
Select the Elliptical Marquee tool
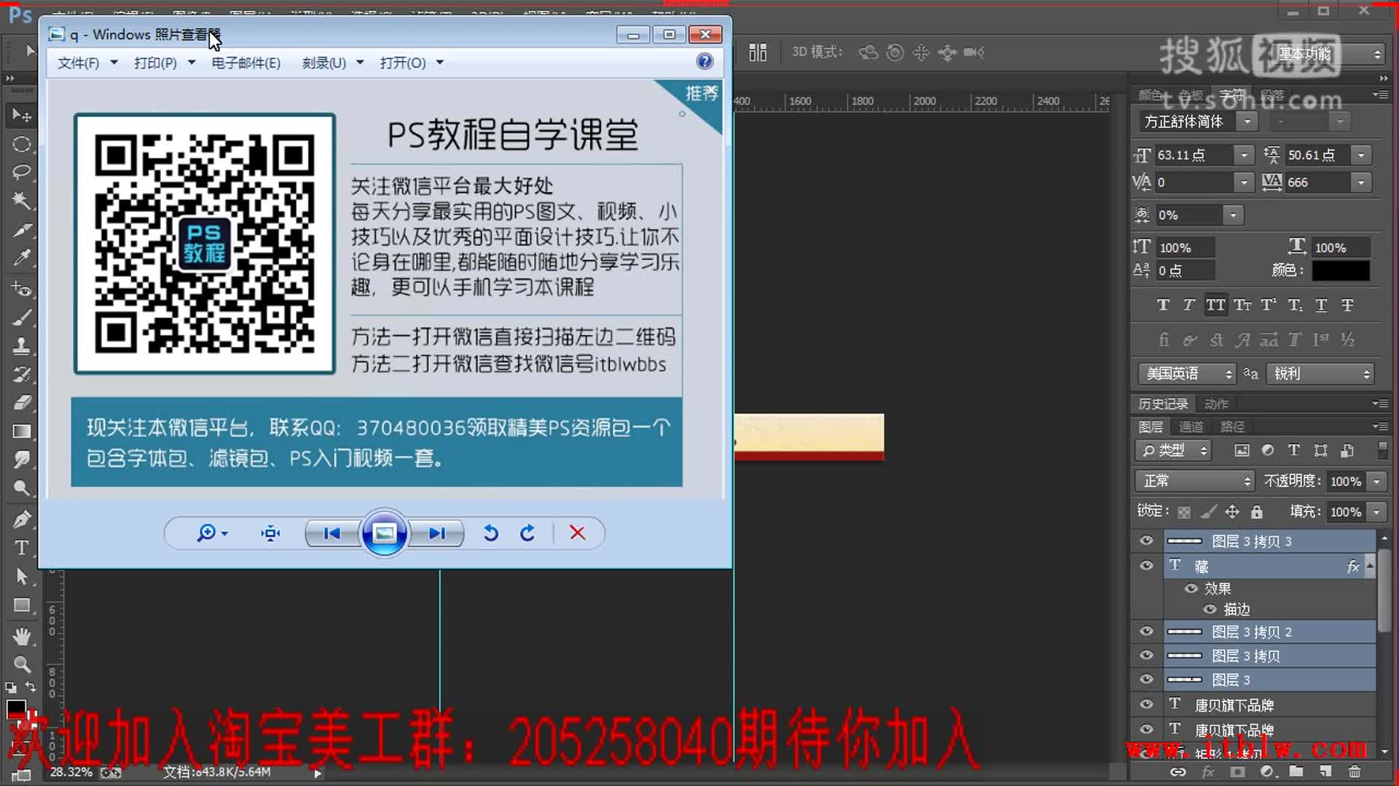(x=22, y=144)
